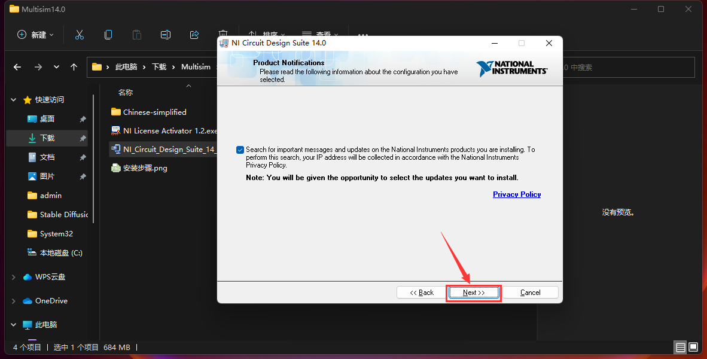Image resolution: width=707 pixels, height=359 pixels.
Task: Select OneDrive in the sidebar
Action: click(x=45, y=301)
